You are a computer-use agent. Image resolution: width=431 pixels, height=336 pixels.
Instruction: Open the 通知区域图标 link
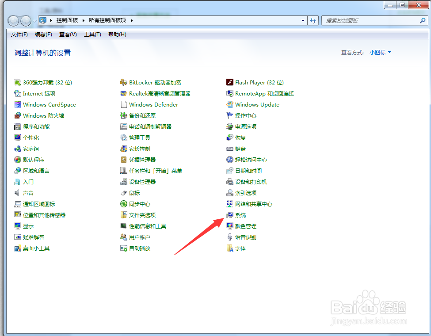[x=39, y=204]
